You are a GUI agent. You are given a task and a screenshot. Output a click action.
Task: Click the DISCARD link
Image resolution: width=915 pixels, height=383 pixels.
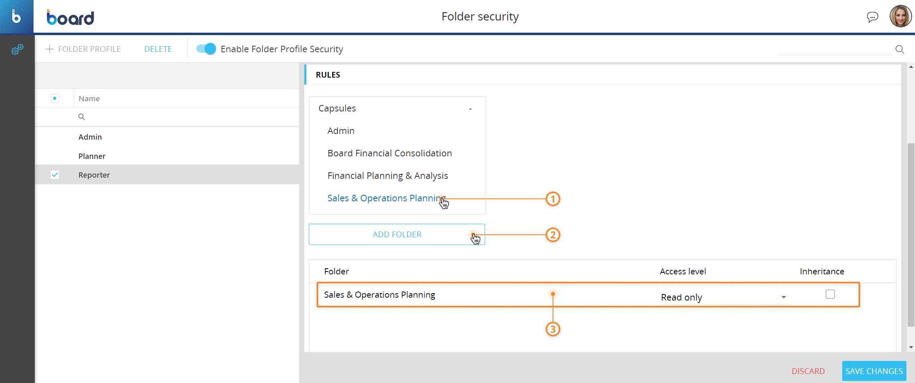pos(808,371)
